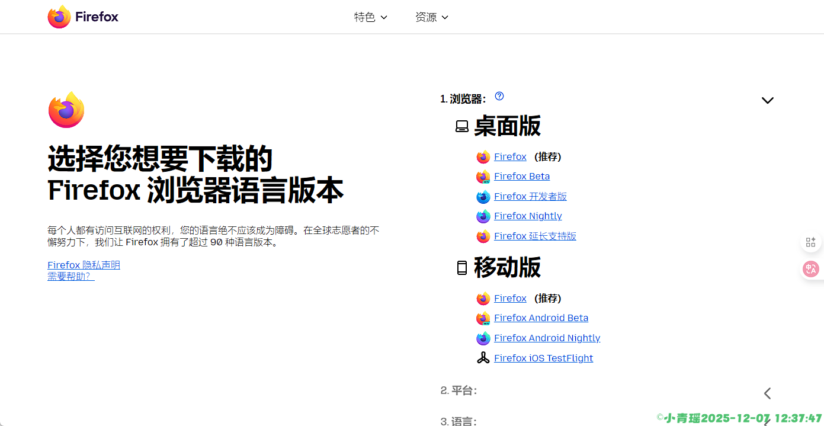Click the grid sparkle floating side button
The width and height of the screenshot is (824, 426).
(x=810, y=242)
